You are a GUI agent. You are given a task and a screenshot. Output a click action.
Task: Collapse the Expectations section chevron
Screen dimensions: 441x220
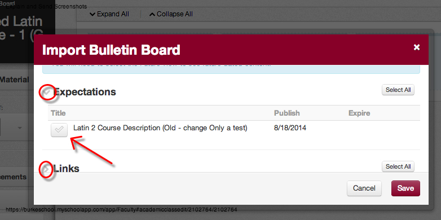[x=47, y=92]
